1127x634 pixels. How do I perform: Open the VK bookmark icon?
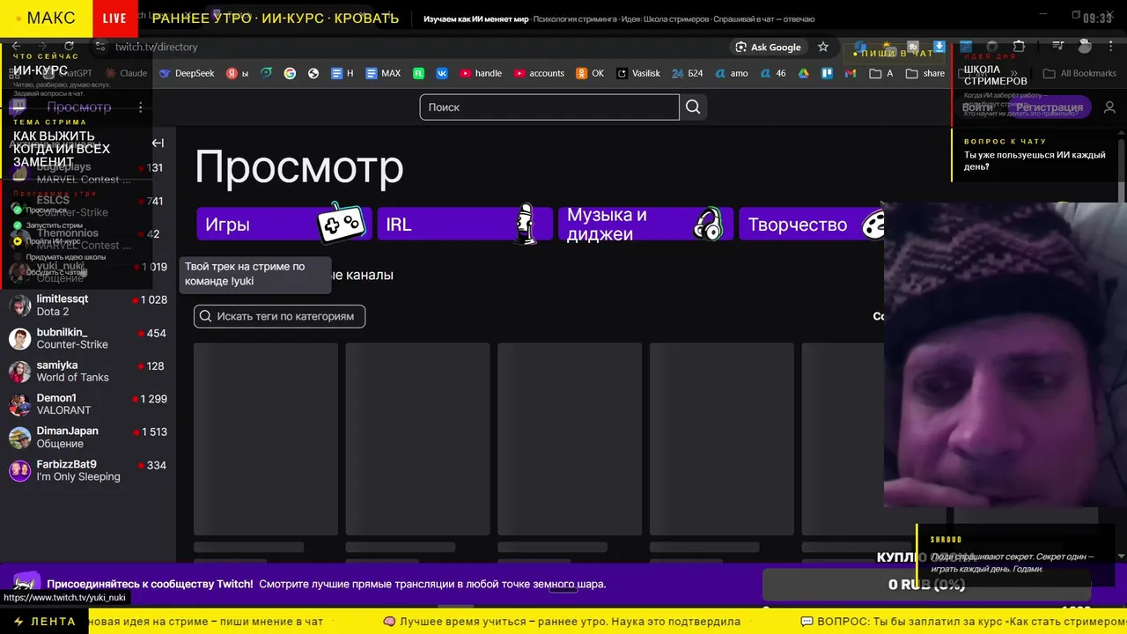point(442,73)
